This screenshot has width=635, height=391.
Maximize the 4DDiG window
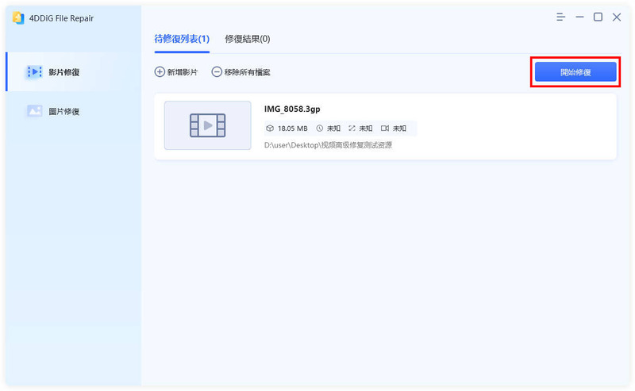click(x=598, y=17)
